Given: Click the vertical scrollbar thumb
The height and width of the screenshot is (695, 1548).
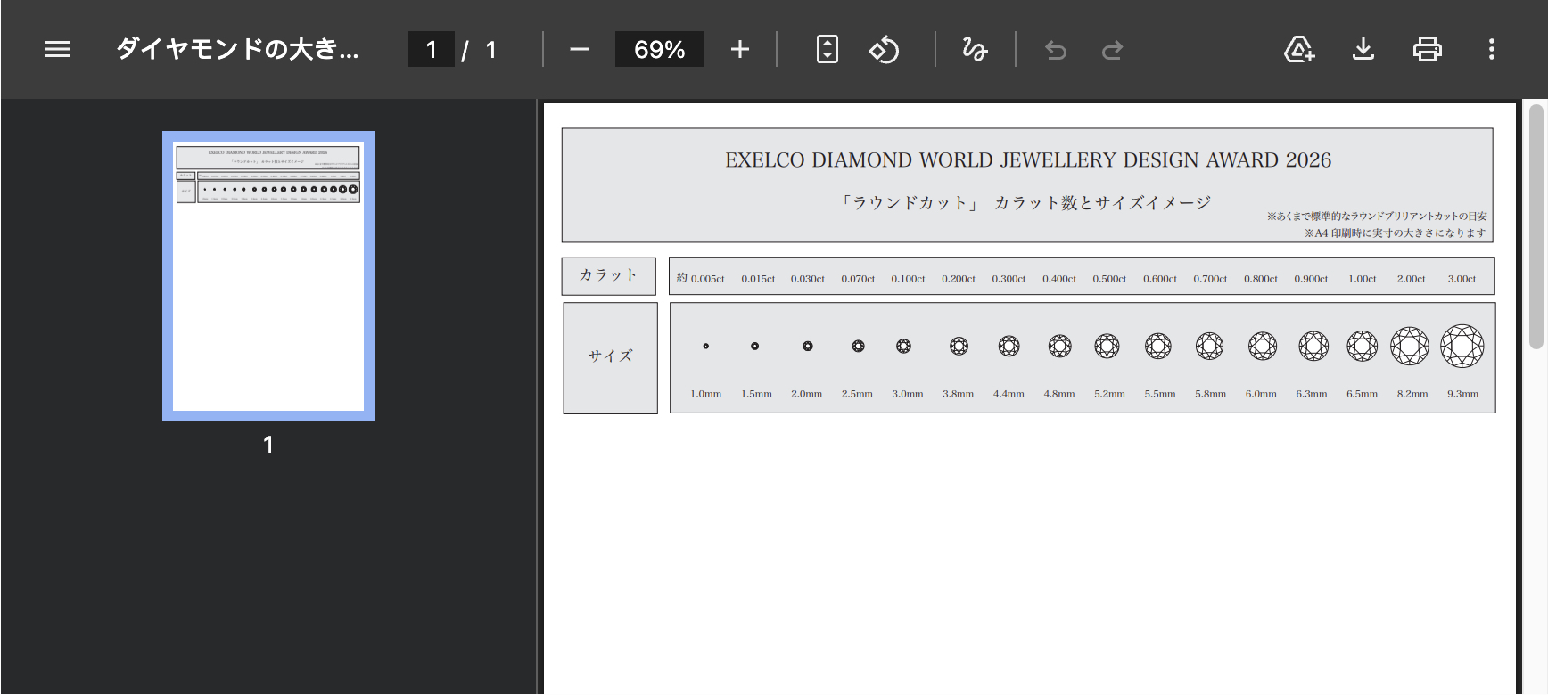Looking at the screenshot, I should 1536,227.
